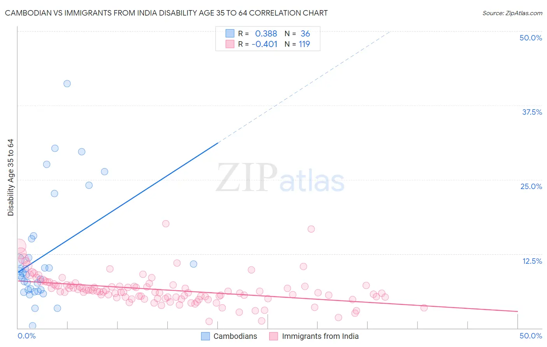Image resolution: width=547 pixels, height=347 pixels.
Task: Click the pink swatch beside R = -0.401
Action: (230, 44)
